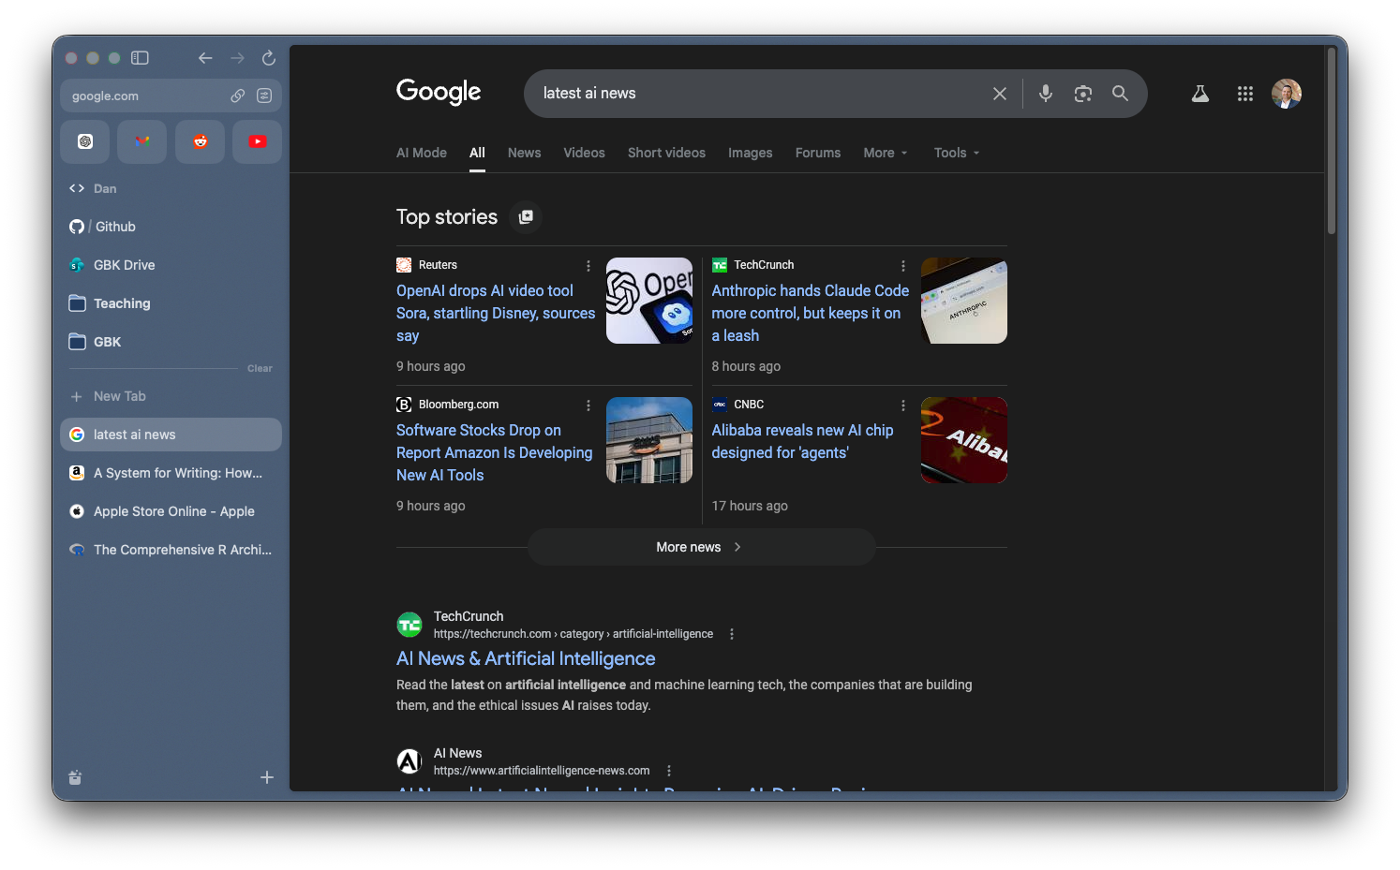1400x870 pixels.
Task: Switch to the Short videos tab
Action: (x=666, y=153)
